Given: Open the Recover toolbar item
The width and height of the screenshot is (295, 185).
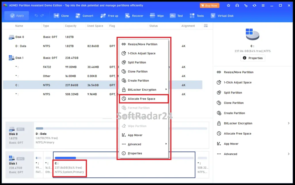Looking at the screenshot, I should coord(134,16).
